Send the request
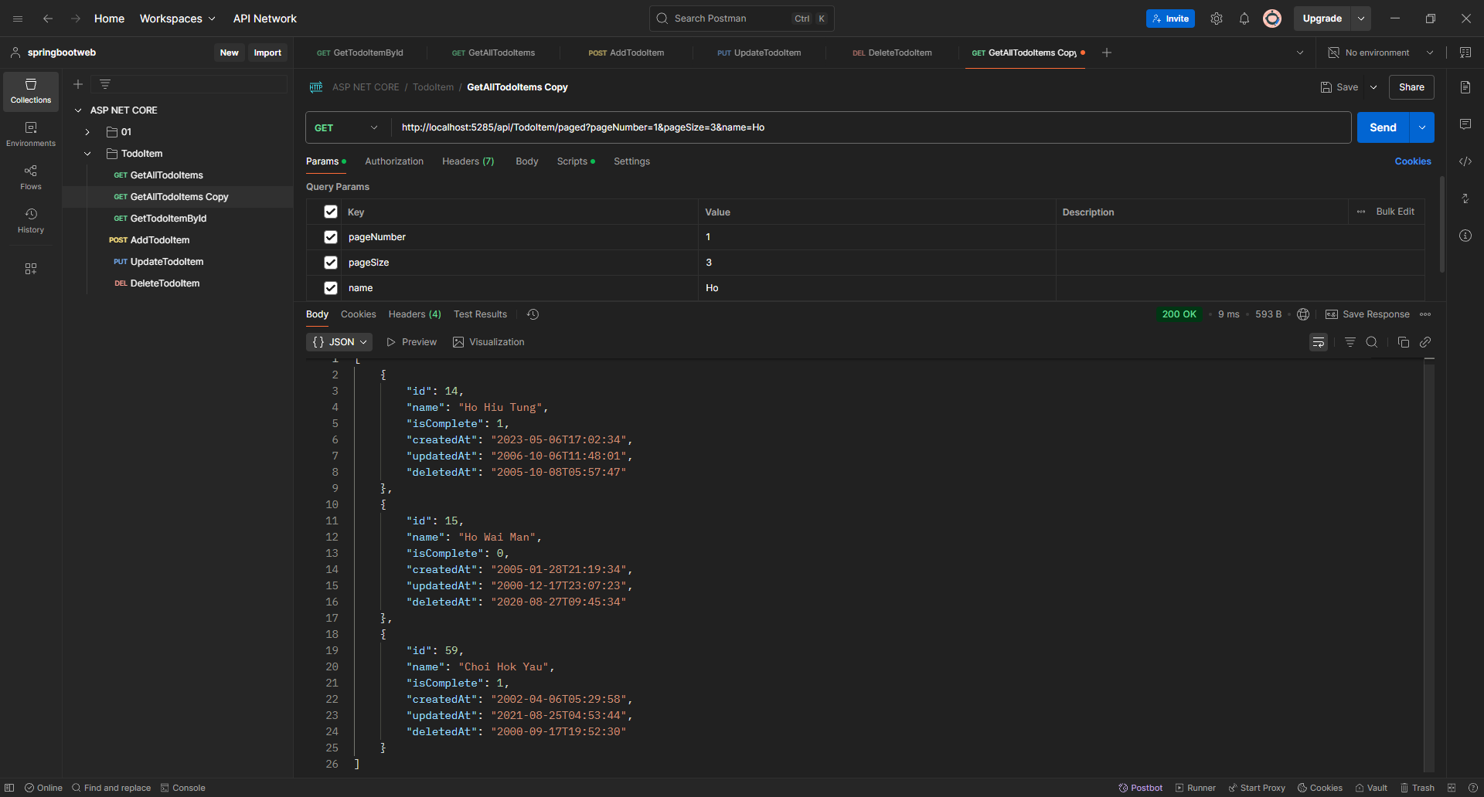The image size is (1484, 797). (x=1382, y=127)
